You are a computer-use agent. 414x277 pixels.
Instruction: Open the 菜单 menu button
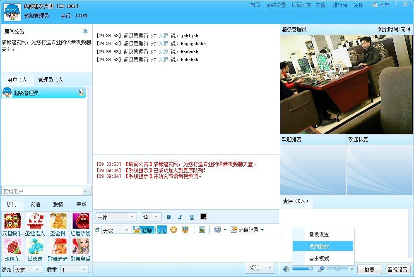pyautogui.click(x=381, y=5)
